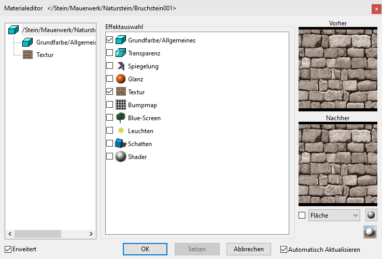Click the Grundfarbe/Allgemeines cube icon in effect list
Image resolution: width=382 pixels, height=259 pixels.
click(x=121, y=40)
